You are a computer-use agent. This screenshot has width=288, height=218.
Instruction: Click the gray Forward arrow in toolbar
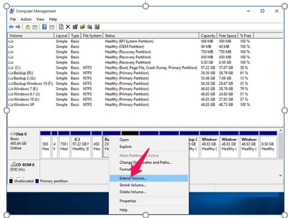pos(18,27)
